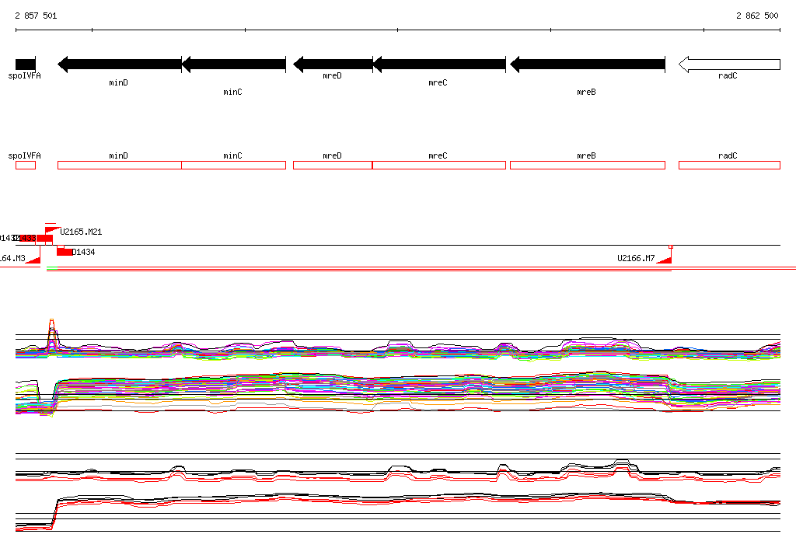Click the red triangle marker beside U2166.M7

click(x=665, y=260)
